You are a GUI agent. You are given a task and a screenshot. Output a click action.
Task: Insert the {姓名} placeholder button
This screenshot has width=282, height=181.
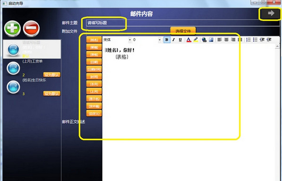pyautogui.click(x=94, y=40)
